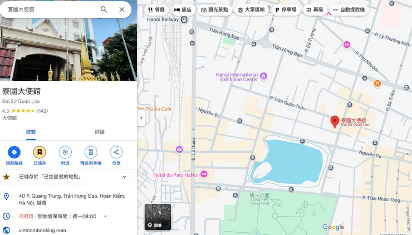This screenshot has width=412, height=235.
Task: Click the Hanoi Railway station icon
Action: point(184,19)
